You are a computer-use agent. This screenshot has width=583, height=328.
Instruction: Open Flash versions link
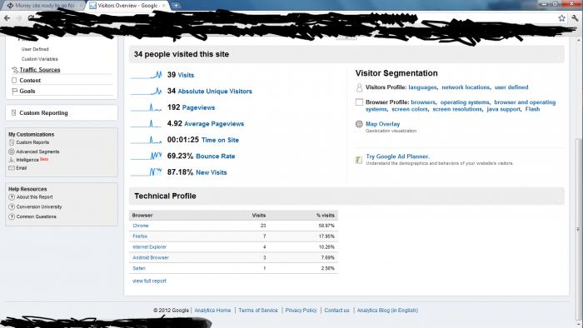click(532, 109)
